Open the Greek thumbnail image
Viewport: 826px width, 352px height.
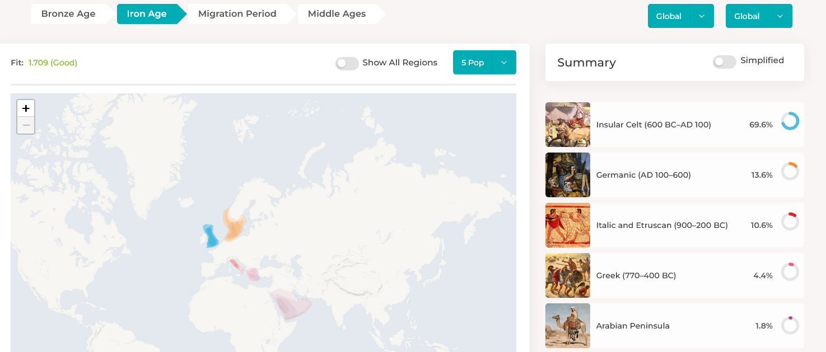click(568, 275)
